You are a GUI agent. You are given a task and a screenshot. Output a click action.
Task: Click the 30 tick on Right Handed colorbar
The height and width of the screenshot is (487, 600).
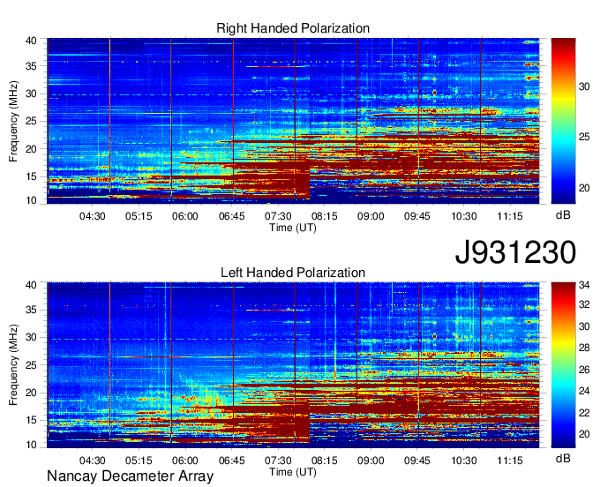pos(584,86)
